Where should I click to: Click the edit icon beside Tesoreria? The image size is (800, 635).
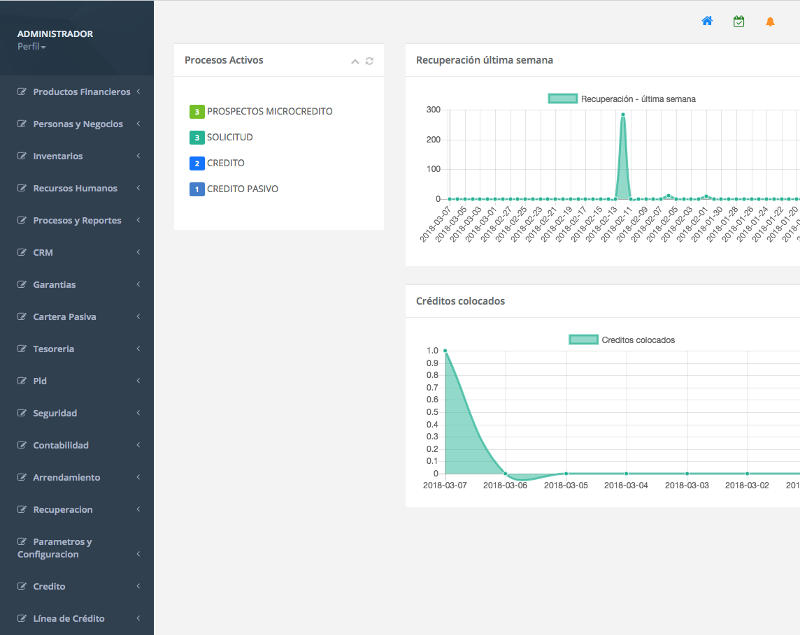(x=22, y=349)
